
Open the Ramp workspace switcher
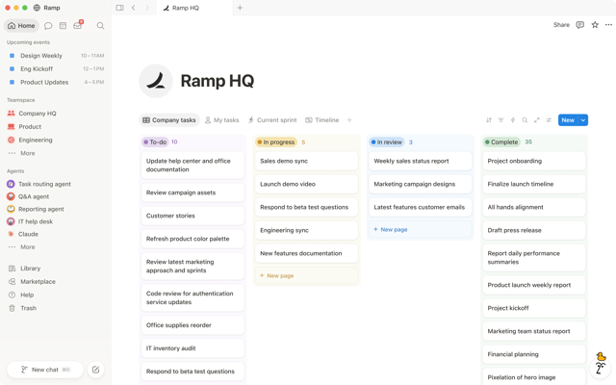point(47,8)
